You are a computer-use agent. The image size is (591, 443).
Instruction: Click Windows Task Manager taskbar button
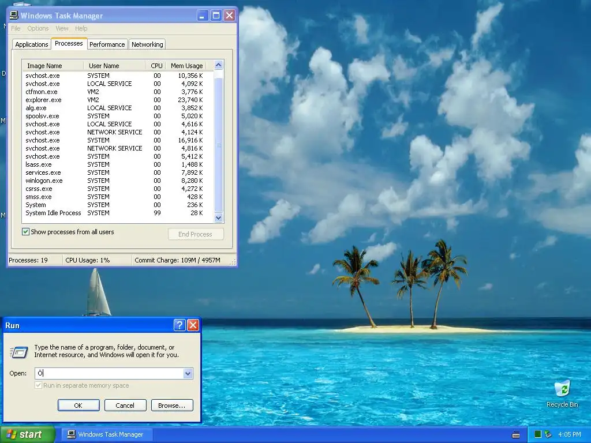click(107, 434)
